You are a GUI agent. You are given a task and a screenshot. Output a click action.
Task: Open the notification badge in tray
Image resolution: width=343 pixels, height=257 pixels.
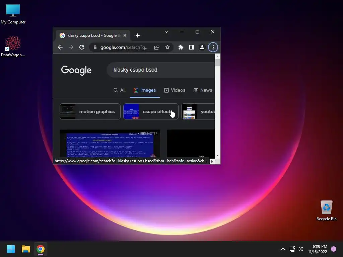click(334, 249)
